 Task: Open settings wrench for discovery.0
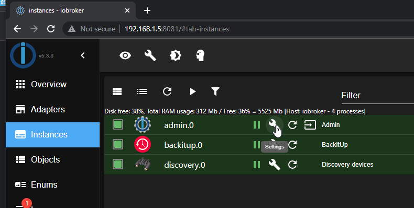click(x=274, y=165)
